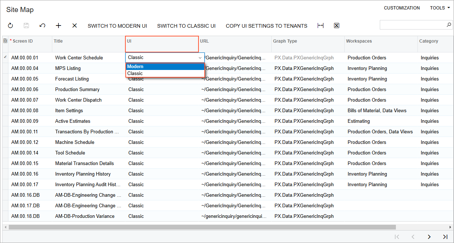The height and width of the screenshot is (243, 454).
Task: Delete row using the X icon
Action: [x=75, y=26]
